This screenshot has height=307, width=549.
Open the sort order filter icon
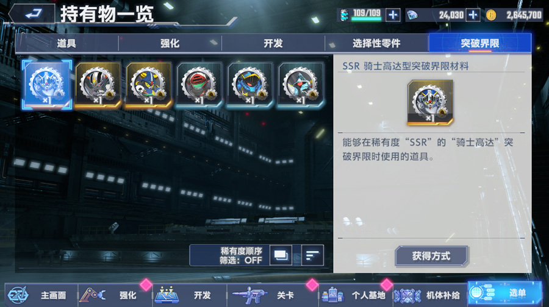pyautogui.click(x=312, y=255)
